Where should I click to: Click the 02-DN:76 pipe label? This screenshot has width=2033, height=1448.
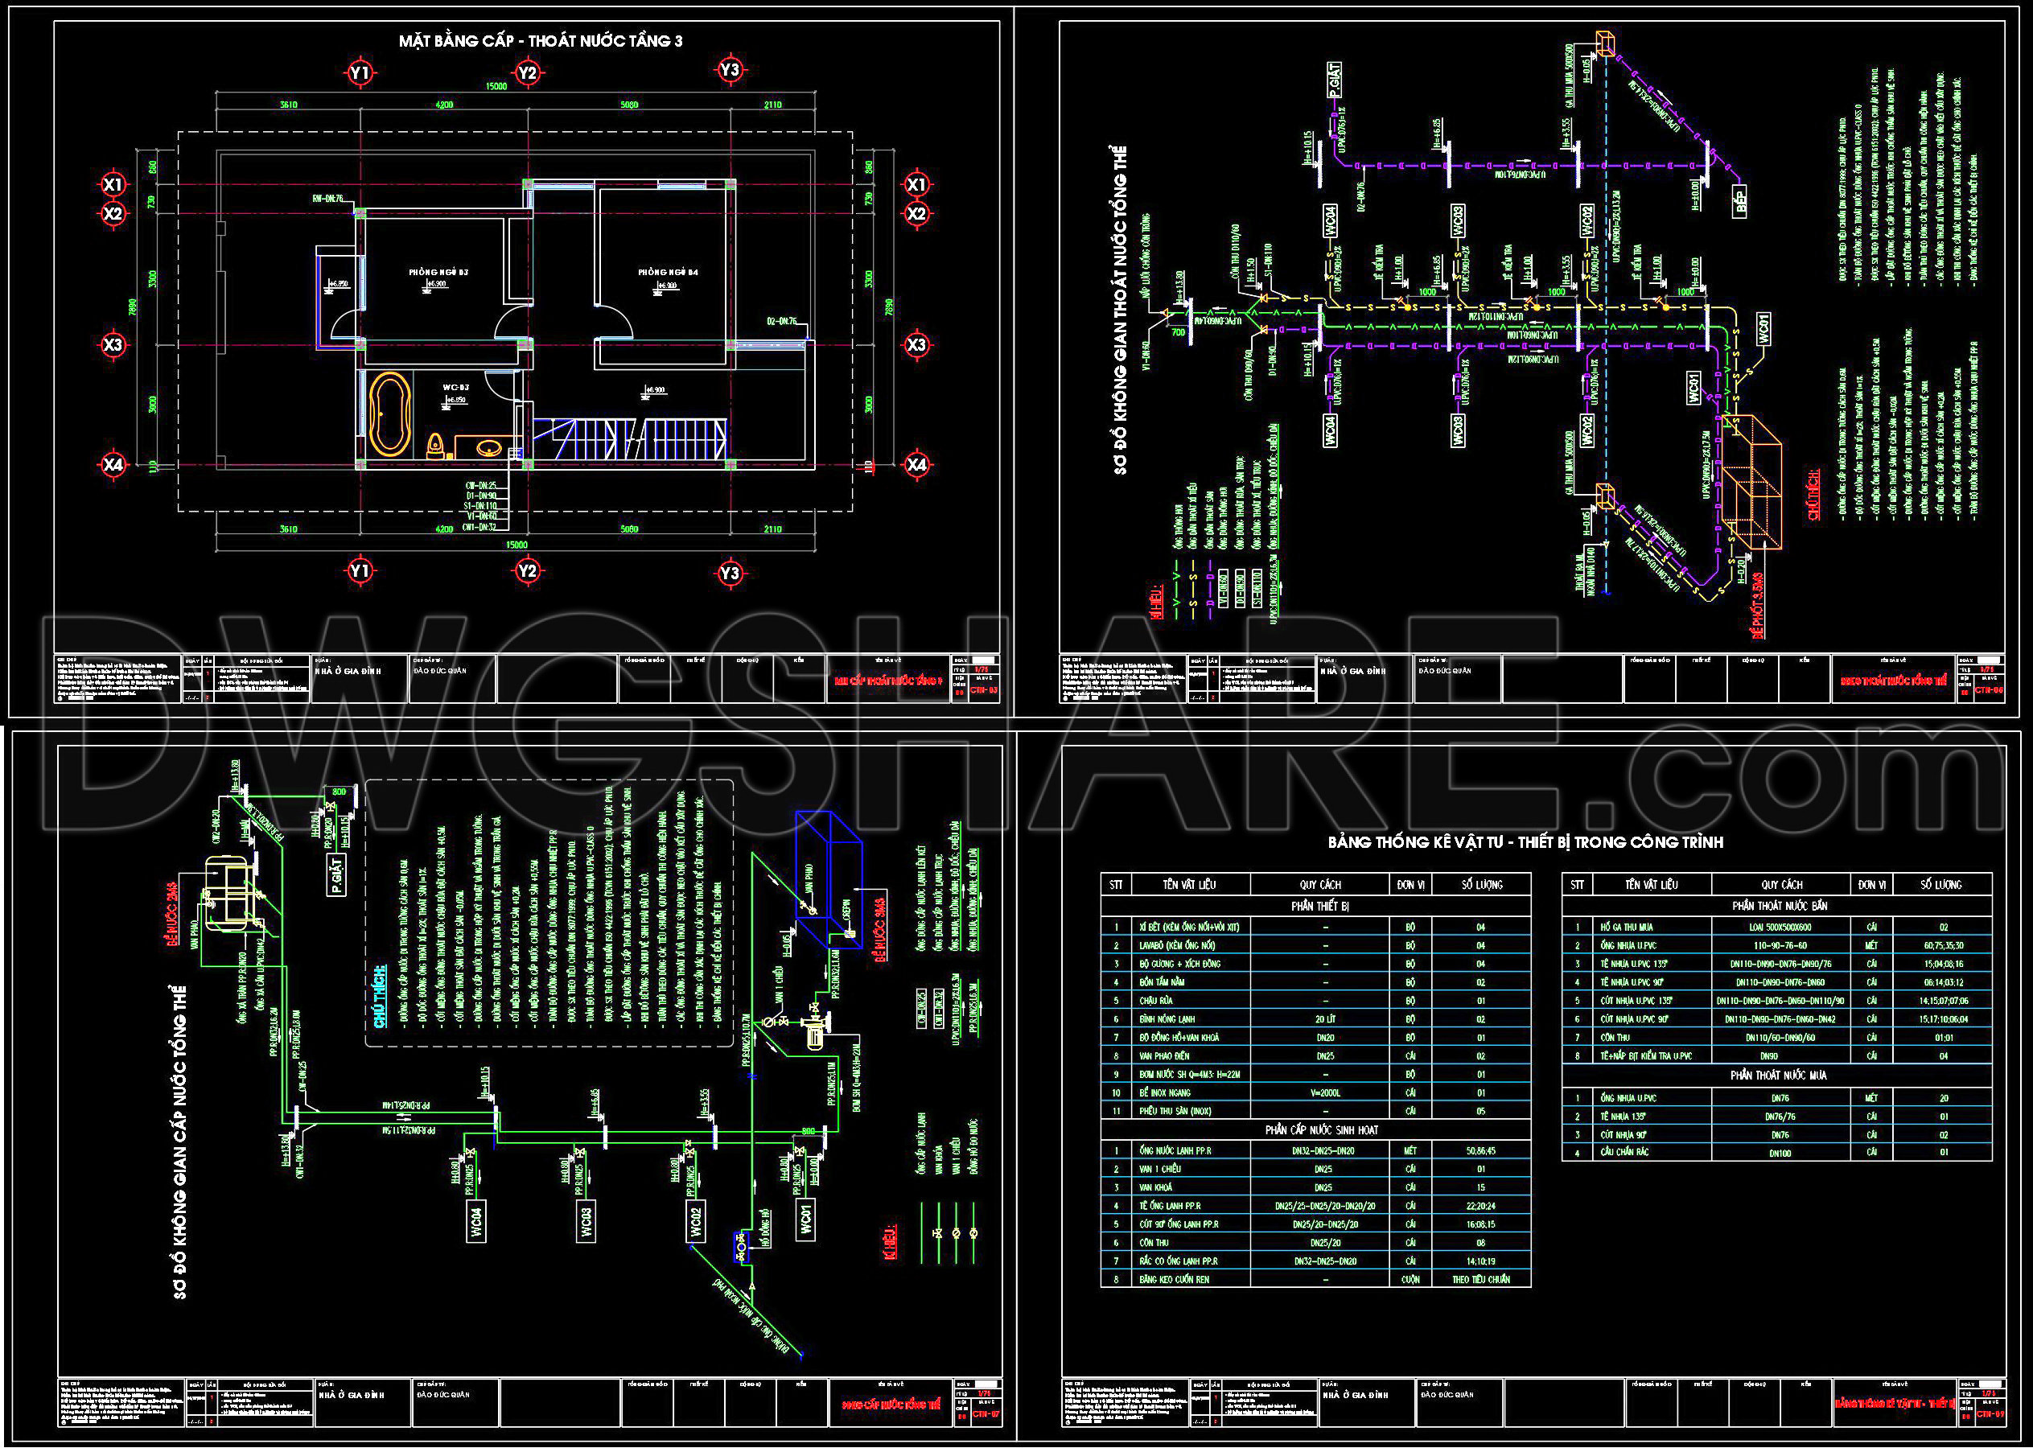pos(782,321)
